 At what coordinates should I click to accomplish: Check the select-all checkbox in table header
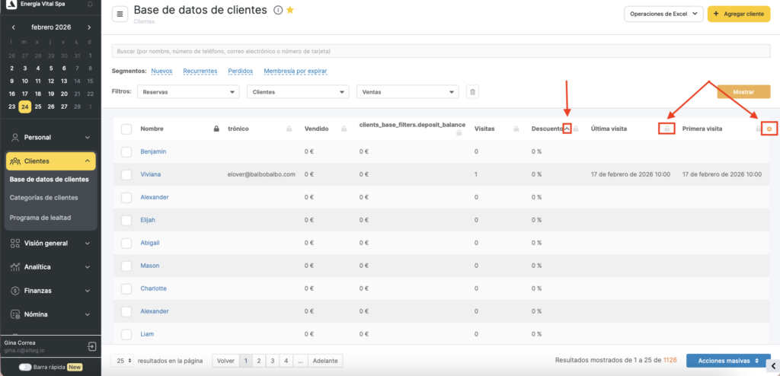pos(126,129)
